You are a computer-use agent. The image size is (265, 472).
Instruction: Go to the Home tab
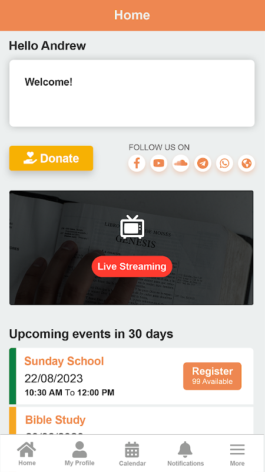(26, 454)
